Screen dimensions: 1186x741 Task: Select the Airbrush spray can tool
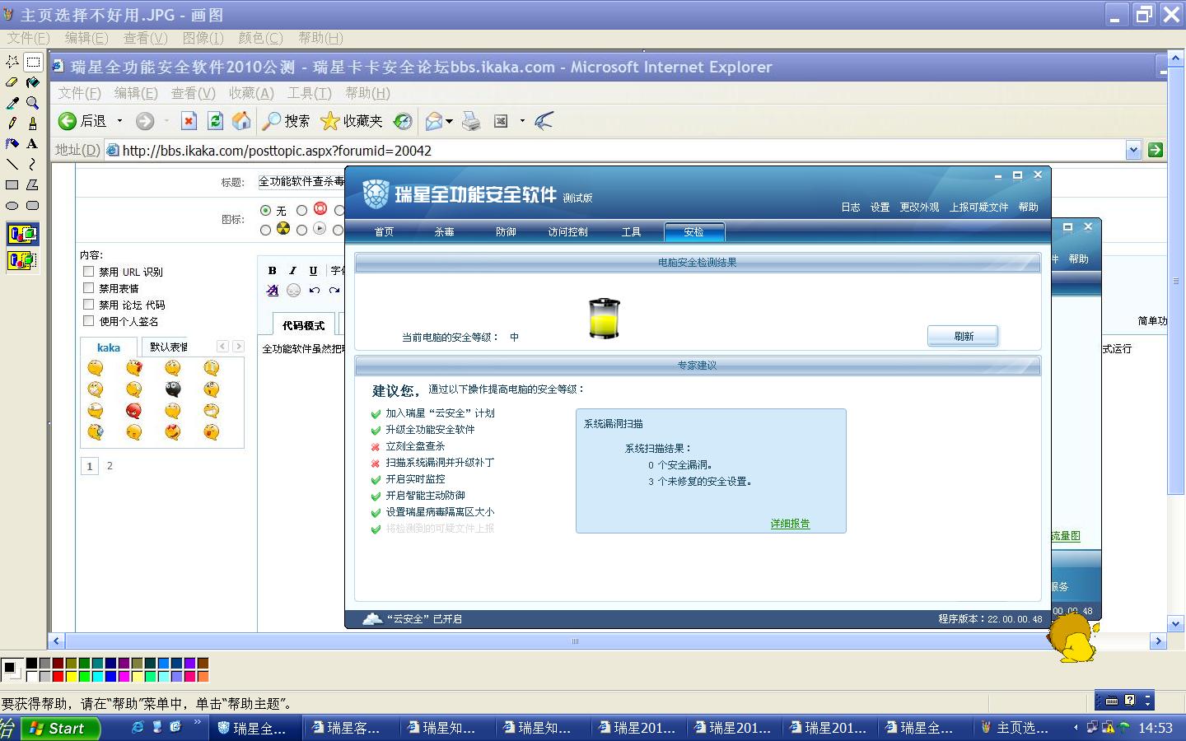click(x=12, y=144)
